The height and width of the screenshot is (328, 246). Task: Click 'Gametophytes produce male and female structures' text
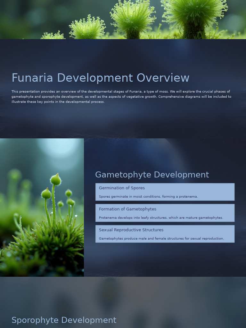(x=161, y=238)
